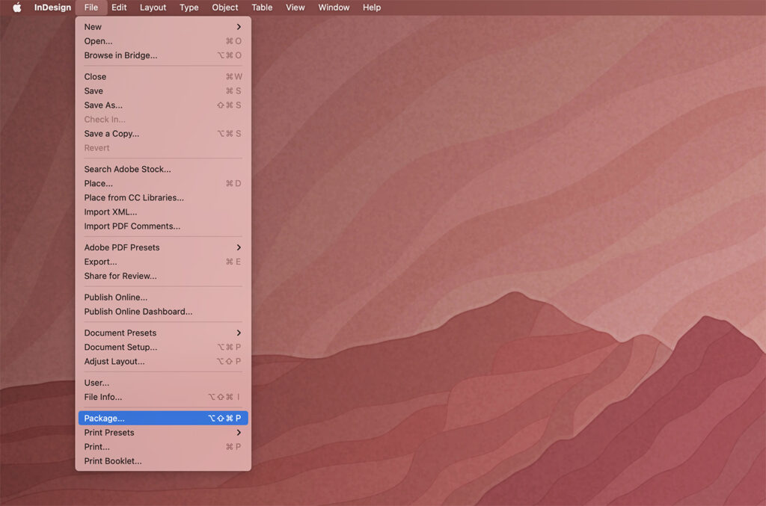Open the Object menu
Viewport: 766px width, 506px height.
coord(224,7)
